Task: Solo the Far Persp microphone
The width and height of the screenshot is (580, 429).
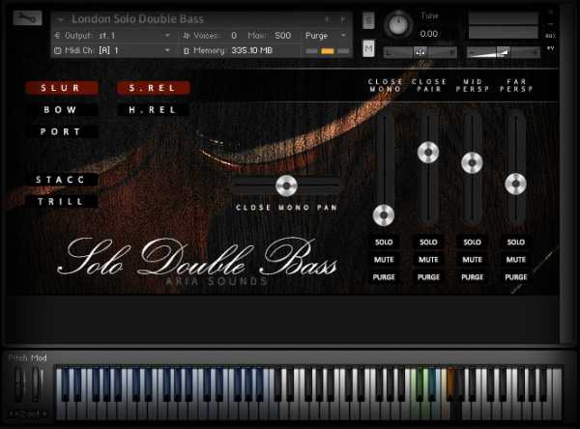Action: (x=515, y=243)
